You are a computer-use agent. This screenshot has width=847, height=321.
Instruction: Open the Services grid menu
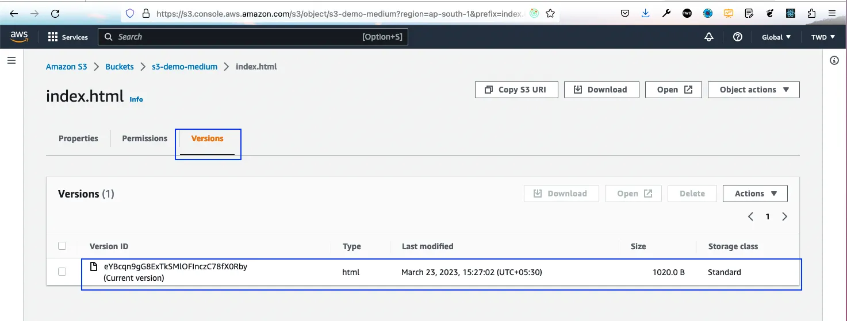tap(68, 37)
